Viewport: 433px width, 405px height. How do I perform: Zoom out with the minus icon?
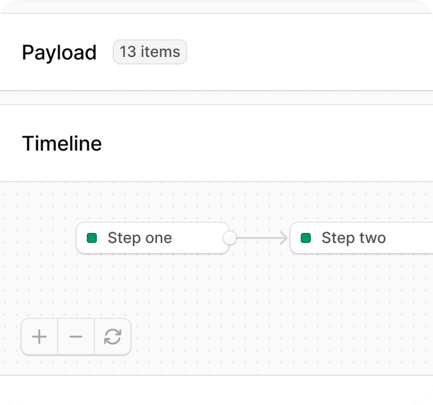pyautogui.click(x=76, y=337)
